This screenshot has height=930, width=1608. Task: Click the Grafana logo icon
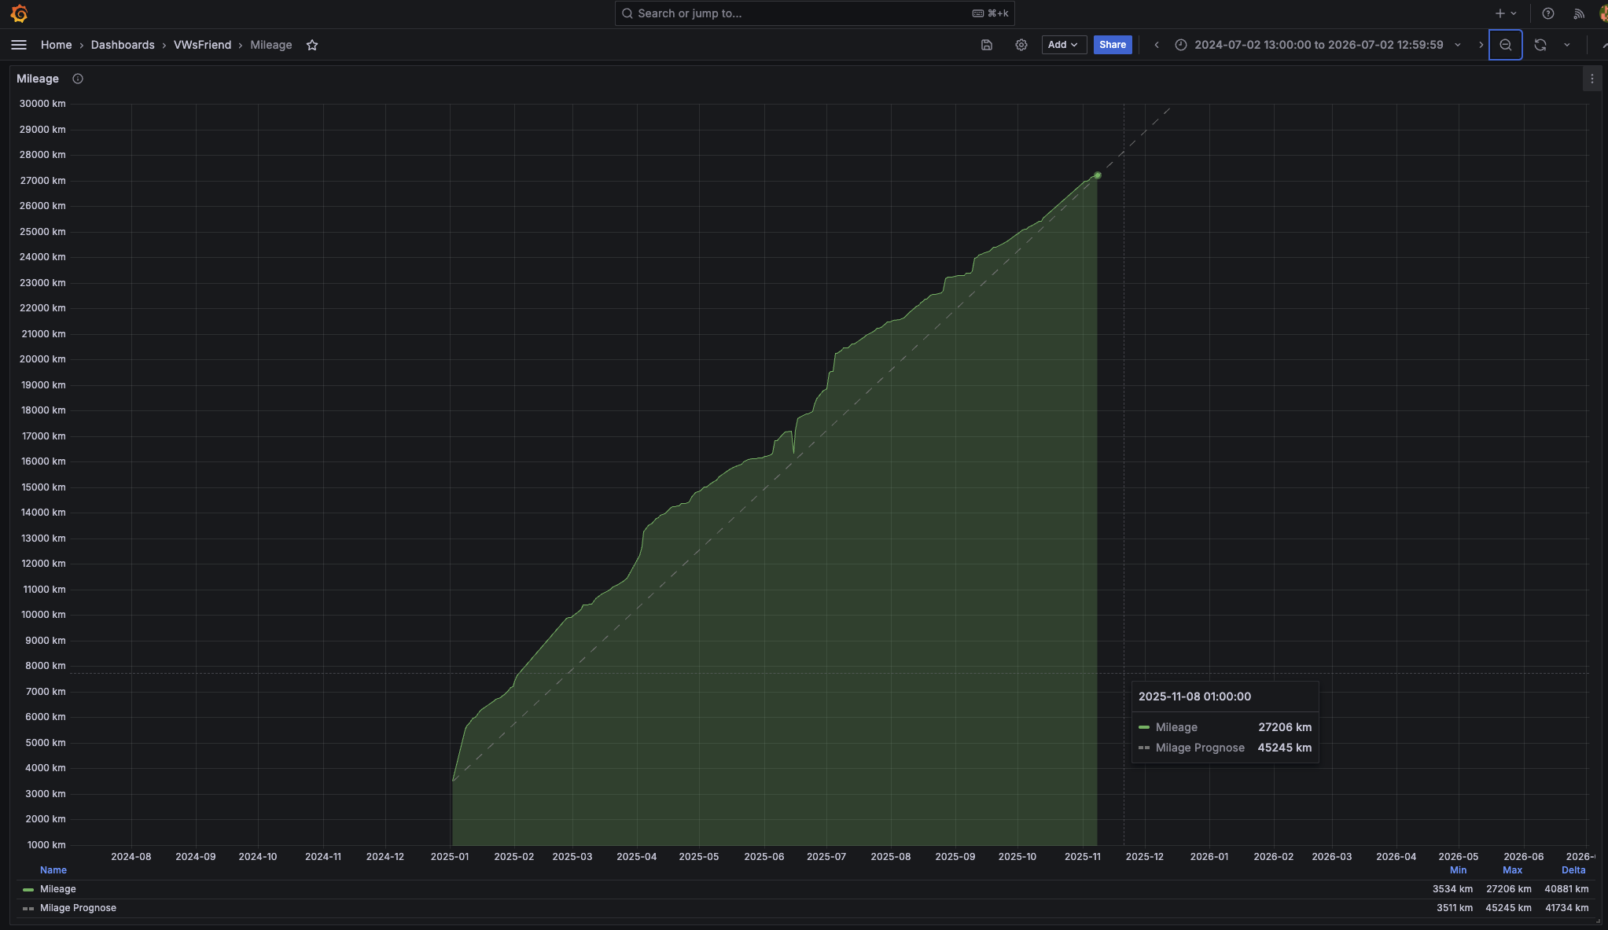point(19,13)
